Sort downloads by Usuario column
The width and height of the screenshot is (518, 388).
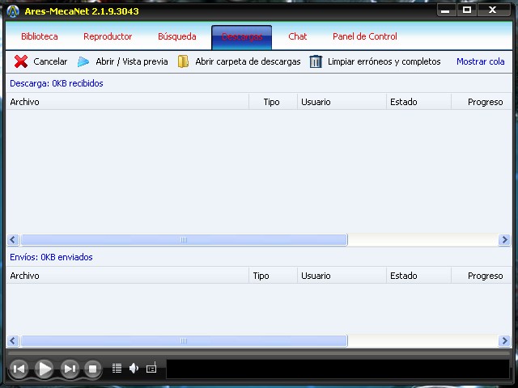(342, 102)
